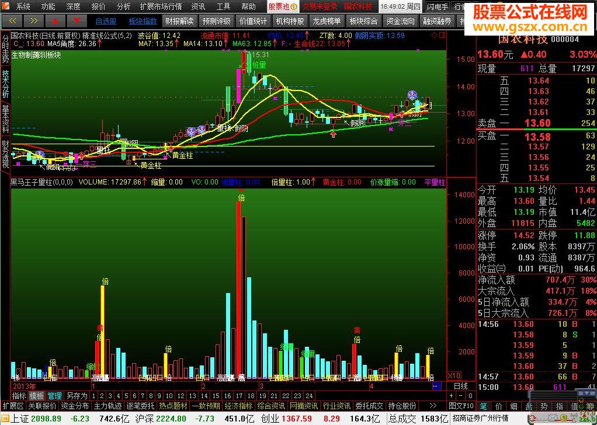The width and height of the screenshot is (597, 425).
Task: Open the 板块指数 link
Action: 143,21
